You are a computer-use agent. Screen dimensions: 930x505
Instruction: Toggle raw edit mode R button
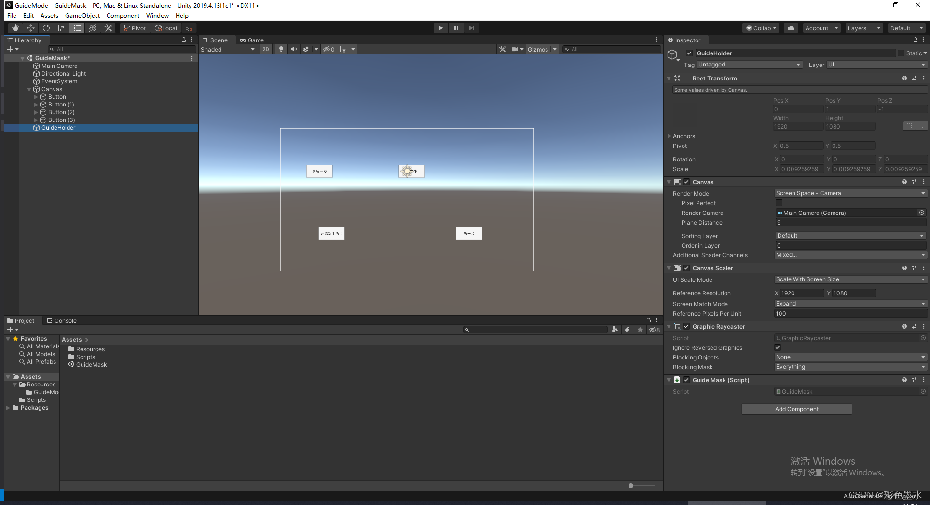pos(921,126)
